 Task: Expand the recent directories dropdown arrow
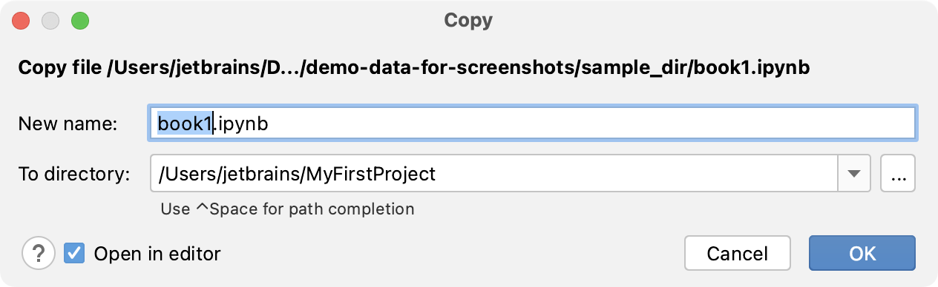pyautogui.click(x=855, y=173)
